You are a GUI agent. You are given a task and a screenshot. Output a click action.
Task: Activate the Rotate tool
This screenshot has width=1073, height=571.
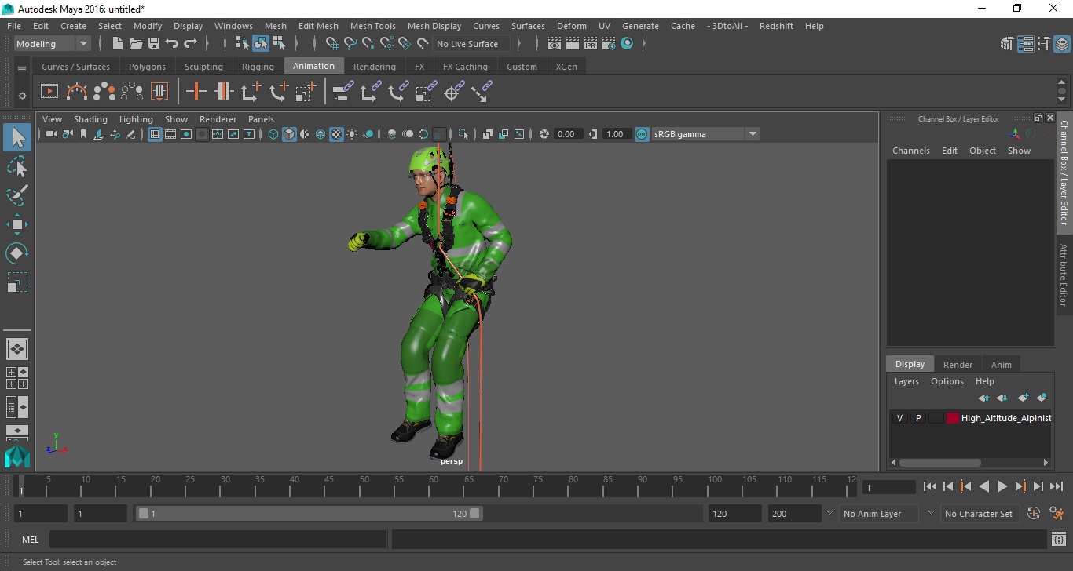pyautogui.click(x=17, y=253)
